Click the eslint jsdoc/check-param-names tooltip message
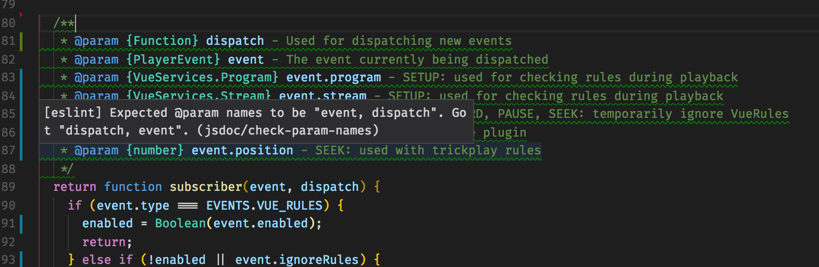 click(256, 122)
